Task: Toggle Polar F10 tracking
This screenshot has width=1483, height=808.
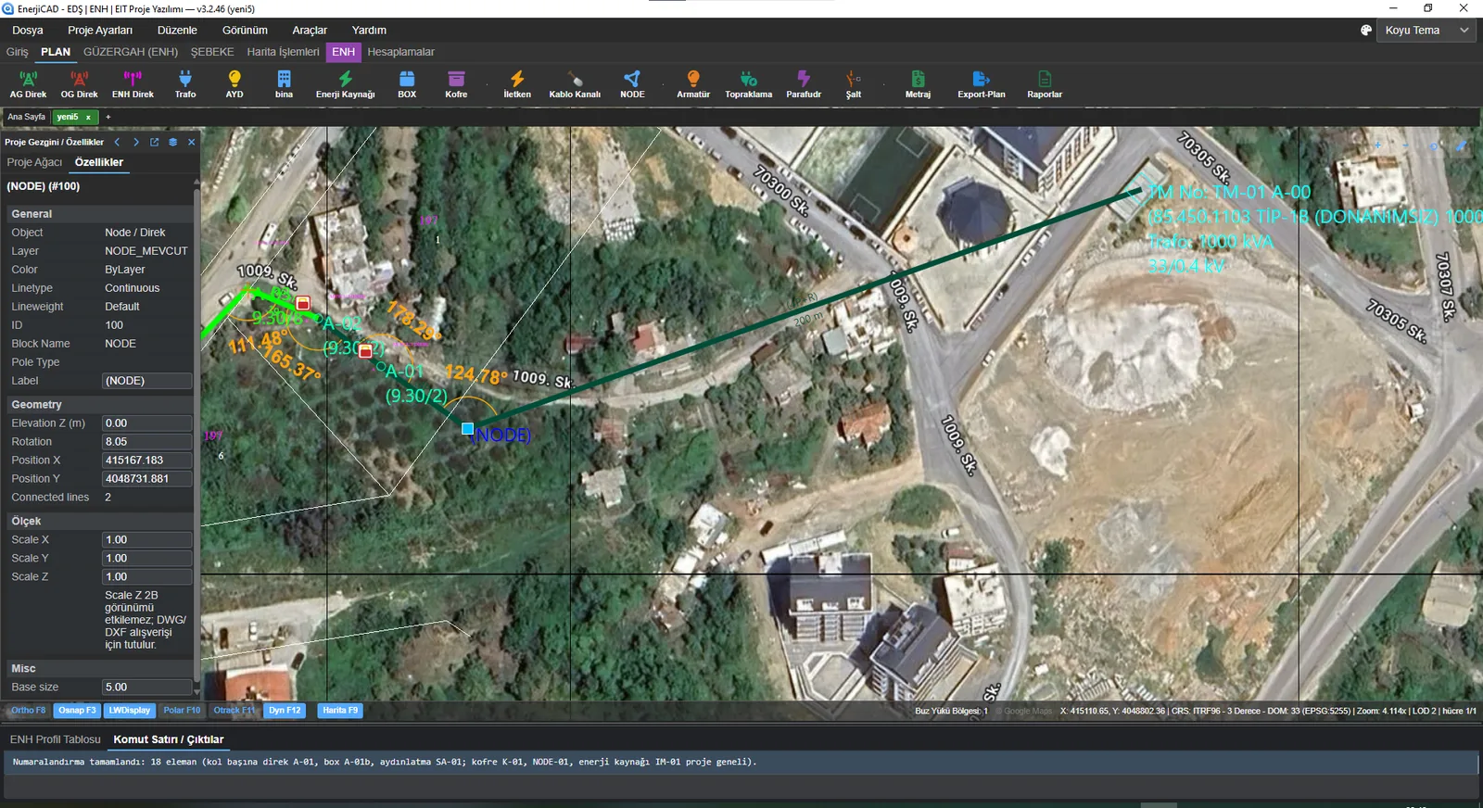Action: (182, 711)
